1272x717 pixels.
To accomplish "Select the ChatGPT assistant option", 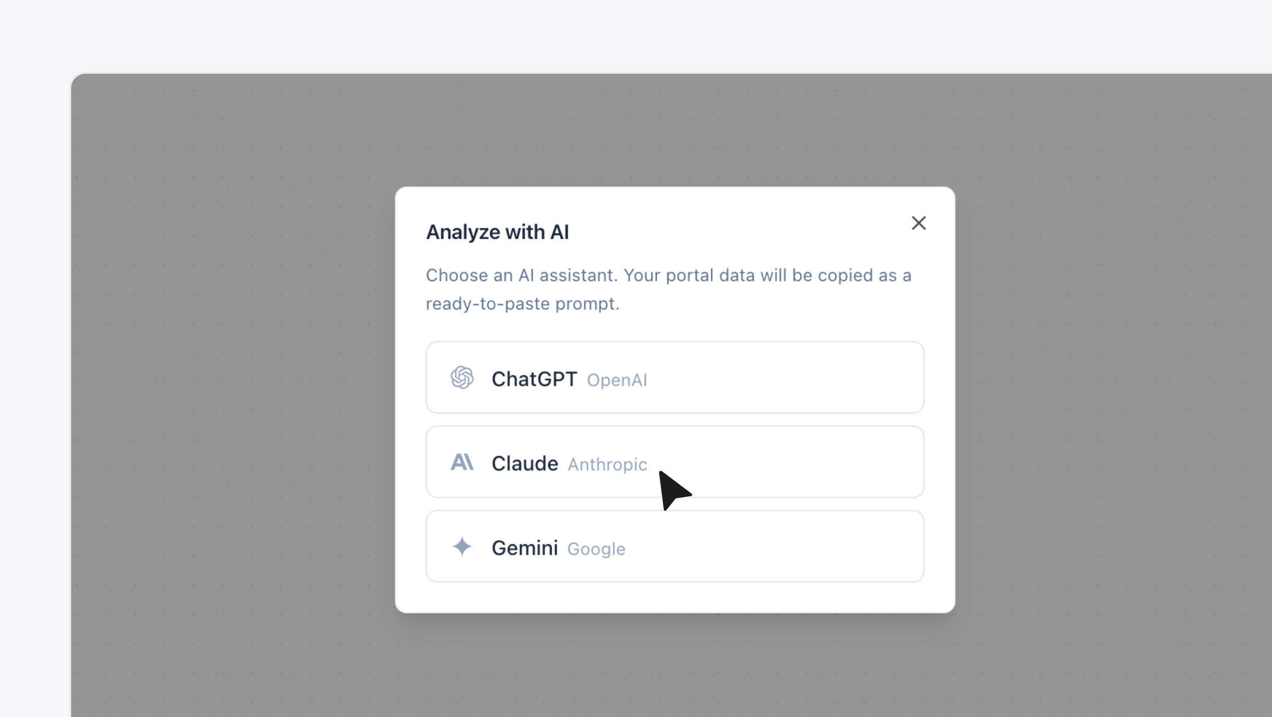I will [674, 378].
